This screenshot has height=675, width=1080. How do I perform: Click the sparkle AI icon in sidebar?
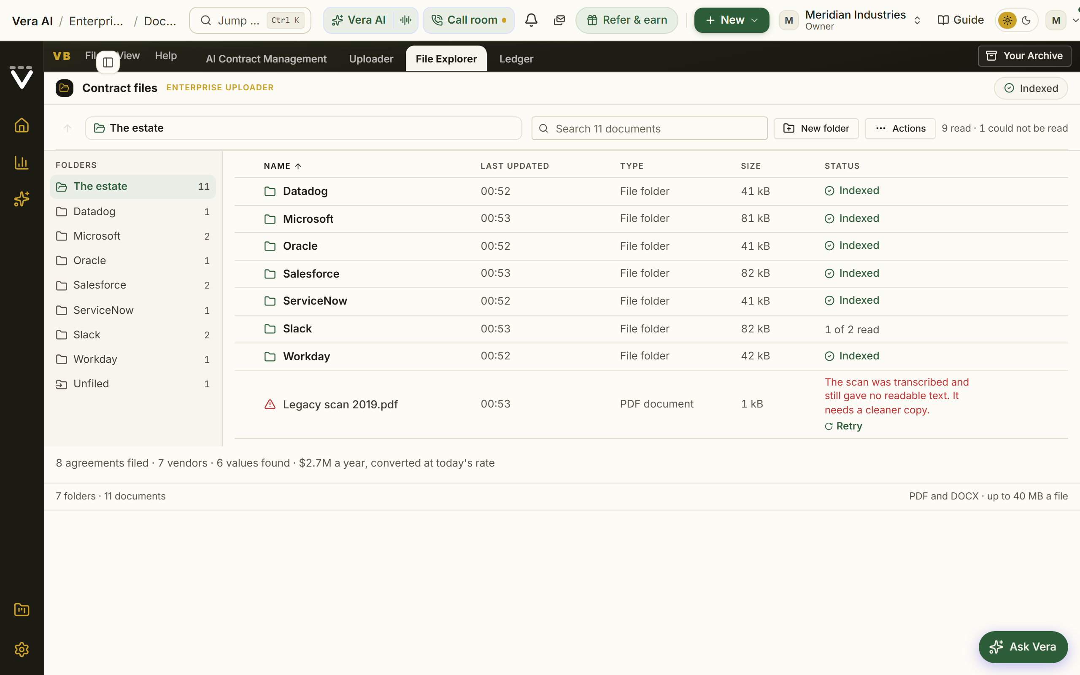point(22,199)
